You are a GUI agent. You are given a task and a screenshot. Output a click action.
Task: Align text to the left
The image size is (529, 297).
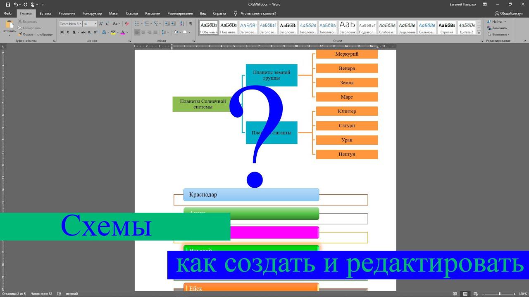pyautogui.click(x=137, y=32)
